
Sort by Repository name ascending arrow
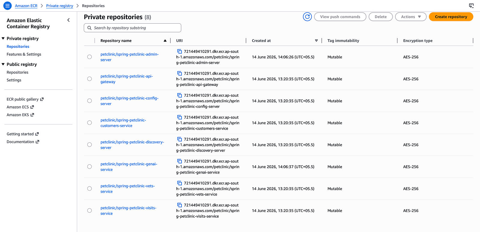(x=165, y=41)
